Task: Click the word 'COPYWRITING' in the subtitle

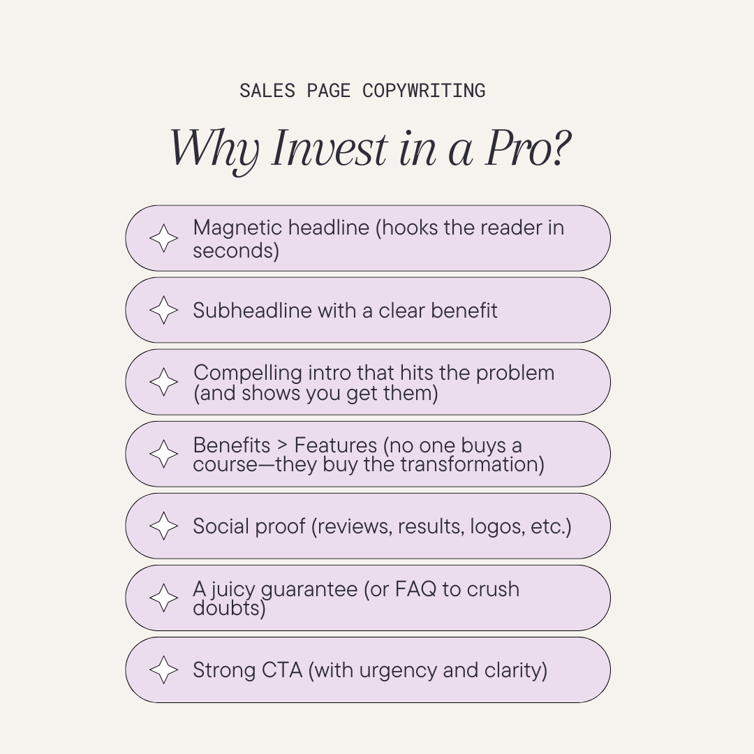Action: click(424, 91)
